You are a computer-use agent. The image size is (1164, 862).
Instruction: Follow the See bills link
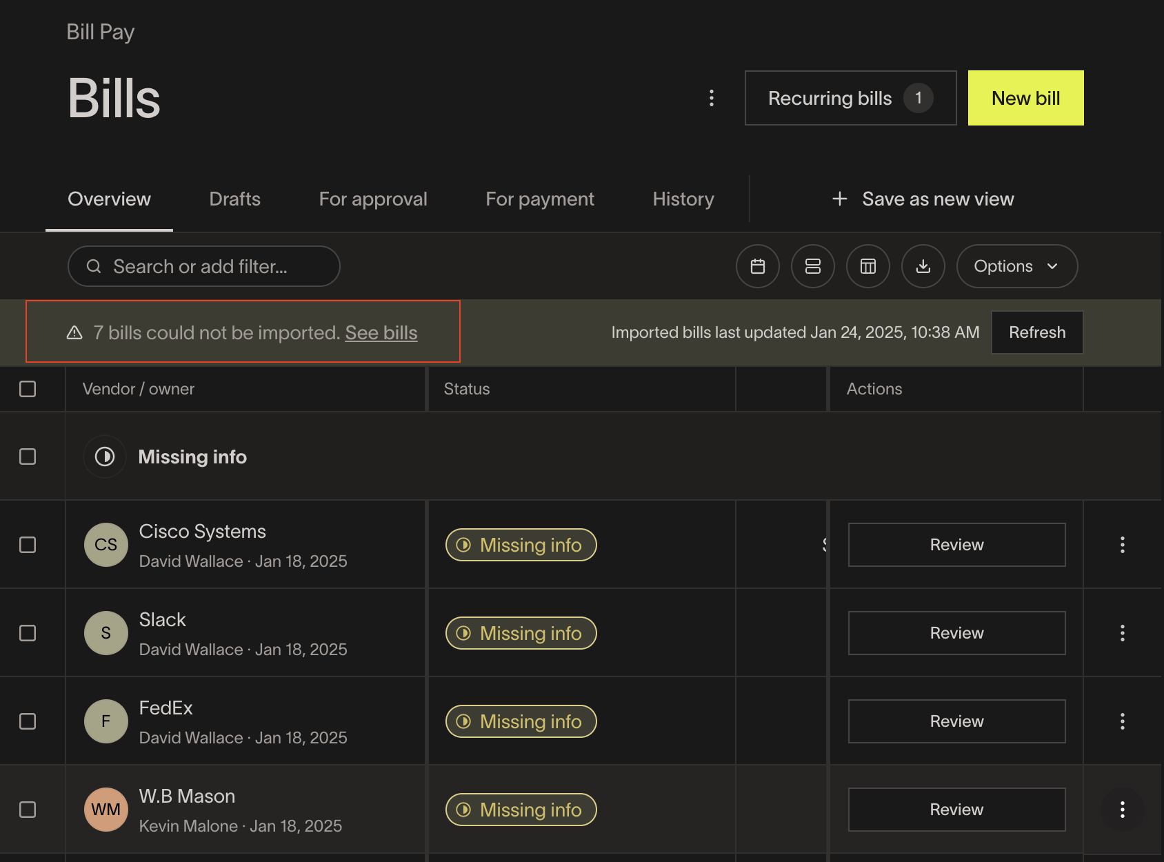click(x=381, y=332)
